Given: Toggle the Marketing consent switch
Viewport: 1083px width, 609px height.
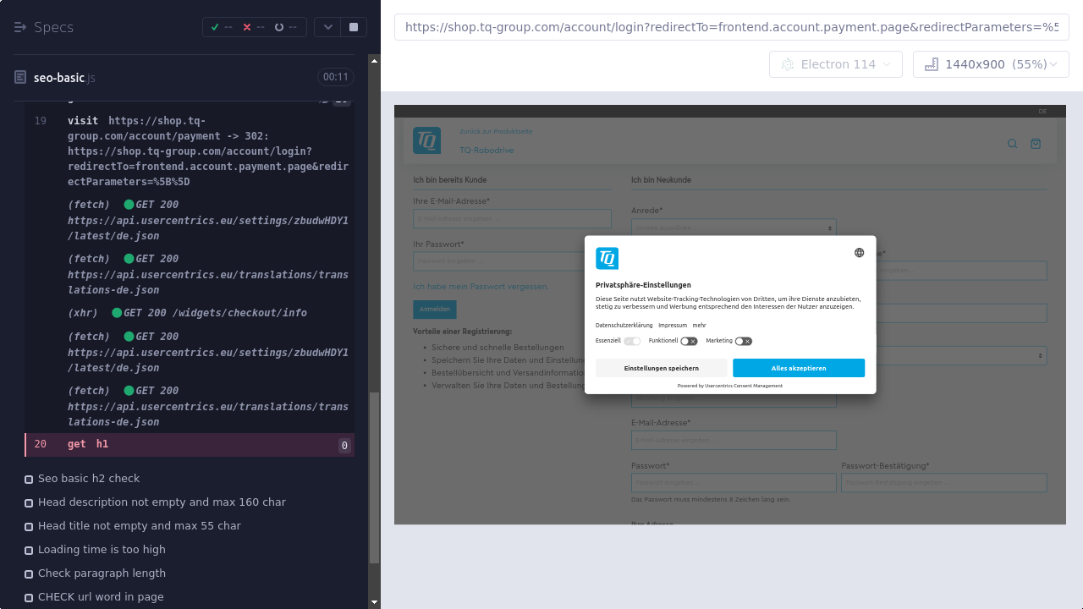Looking at the screenshot, I should (743, 341).
